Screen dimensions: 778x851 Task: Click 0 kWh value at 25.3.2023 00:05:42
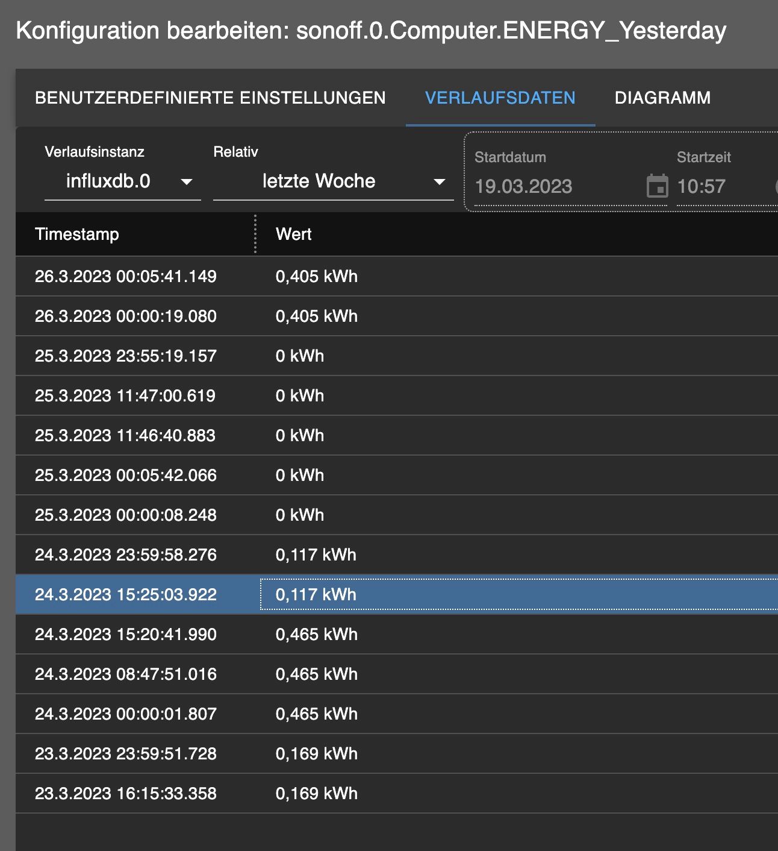click(x=300, y=475)
